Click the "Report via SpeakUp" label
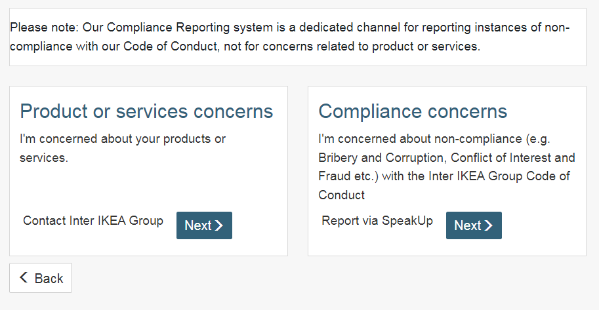 pyautogui.click(x=377, y=221)
